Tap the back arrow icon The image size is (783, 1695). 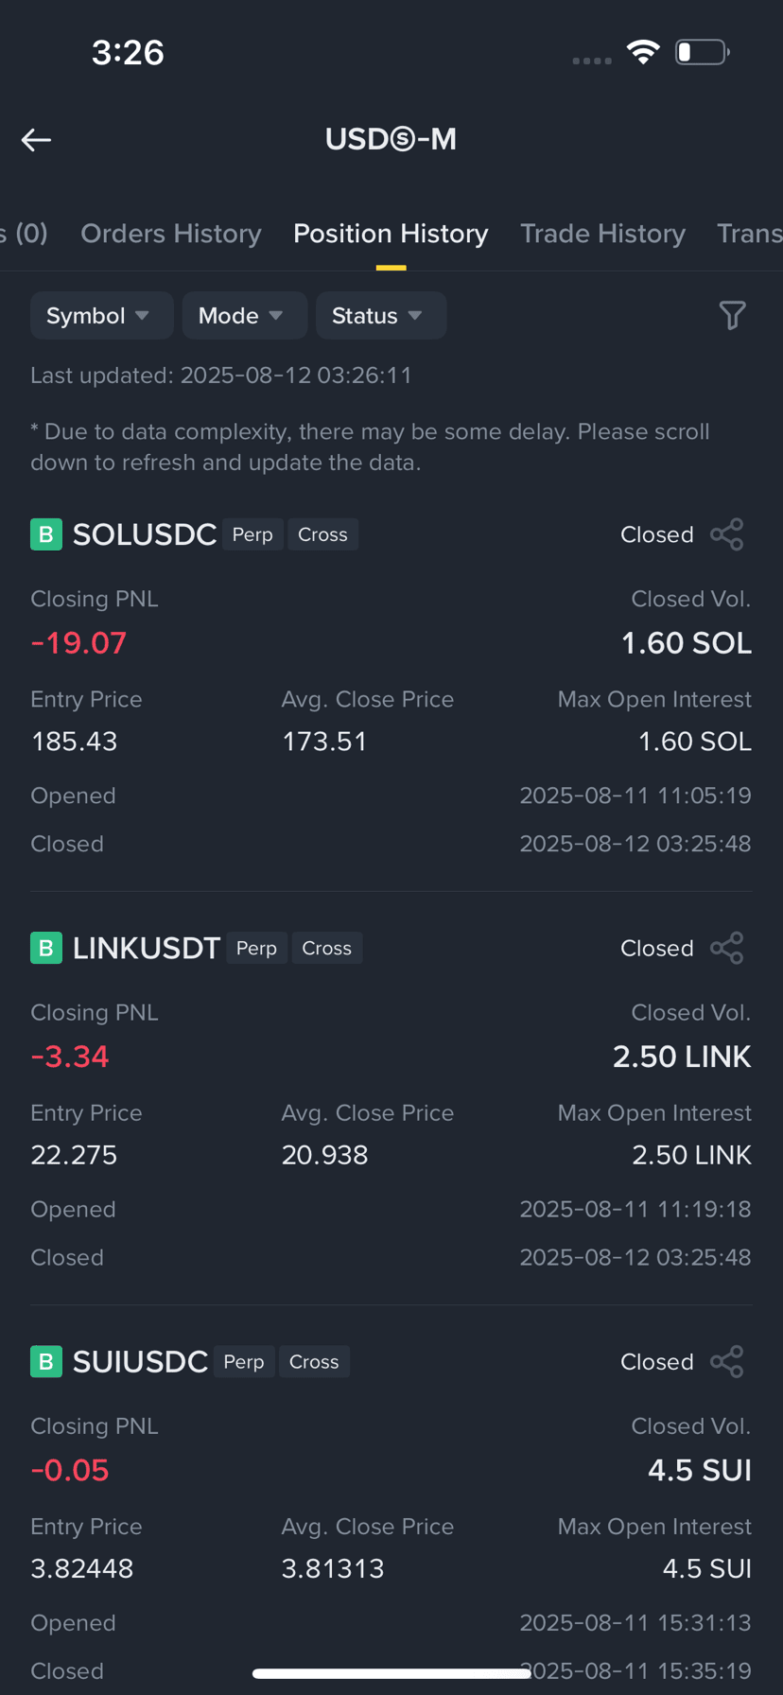pyautogui.click(x=36, y=140)
